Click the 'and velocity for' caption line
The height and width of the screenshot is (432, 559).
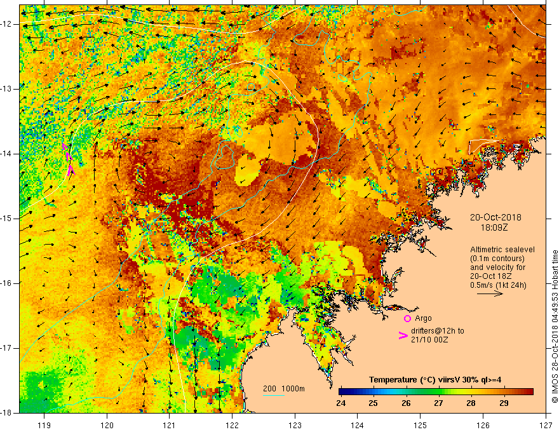pyautogui.click(x=497, y=267)
